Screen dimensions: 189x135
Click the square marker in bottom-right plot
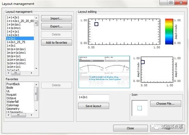pyautogui.click(x=143, y=62)
